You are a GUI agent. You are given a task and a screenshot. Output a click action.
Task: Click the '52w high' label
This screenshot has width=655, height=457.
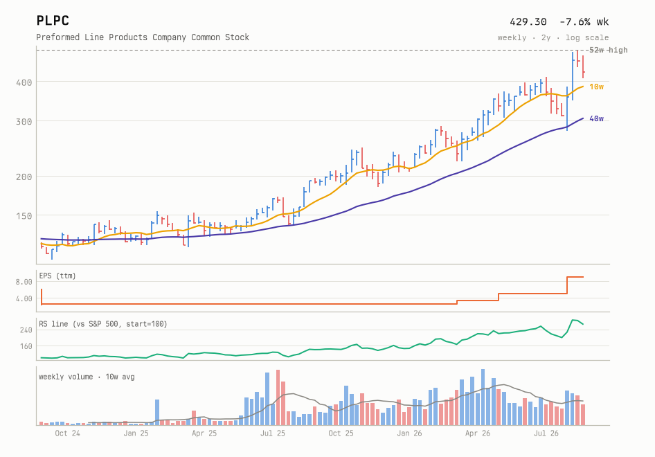click(608, 50)
